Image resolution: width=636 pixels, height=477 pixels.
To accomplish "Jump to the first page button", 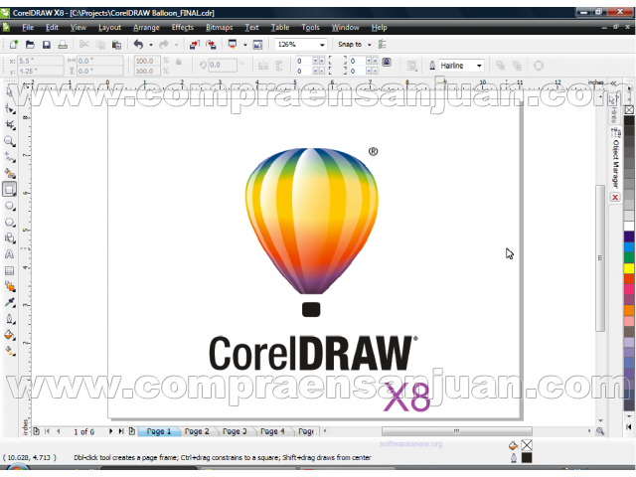I will click(x=47, y=431).
